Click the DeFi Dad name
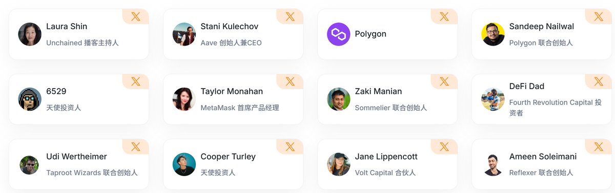Viewport: 615px width, 193px height. click(x=527, y=86)
